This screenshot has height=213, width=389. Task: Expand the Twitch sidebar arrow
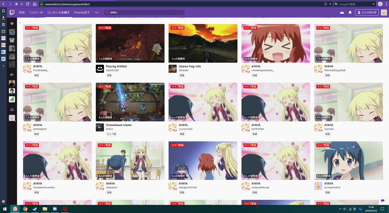tap(20, 22)
